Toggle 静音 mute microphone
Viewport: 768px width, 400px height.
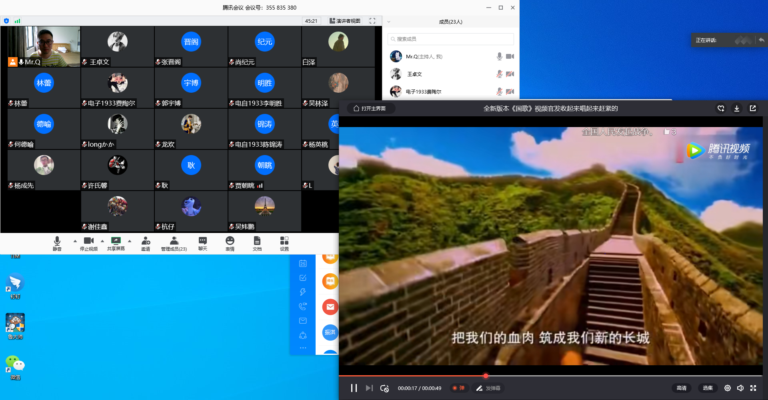pyautogui.click(x=57, y=241)
